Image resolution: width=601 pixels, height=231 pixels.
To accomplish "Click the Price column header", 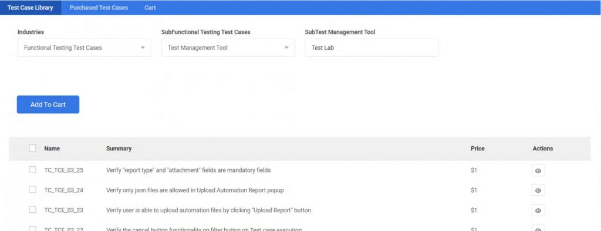I will (x=478, y=149).
